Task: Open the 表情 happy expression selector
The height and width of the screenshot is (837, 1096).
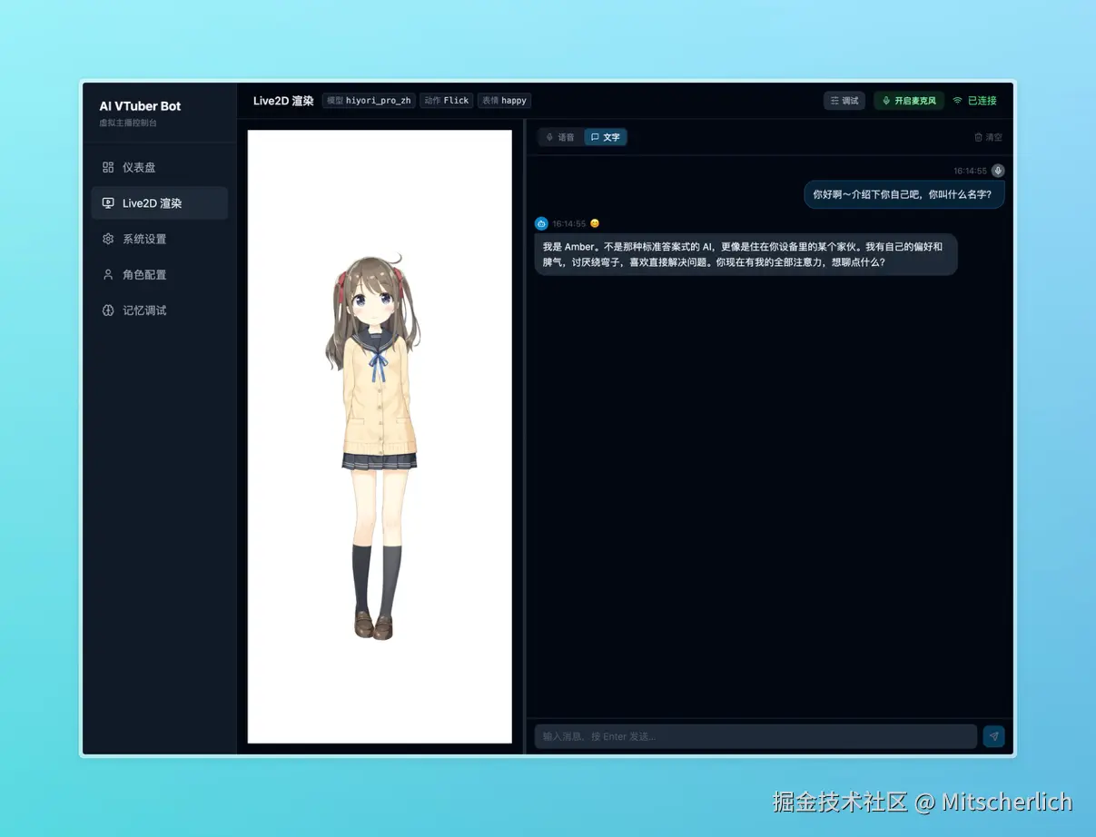Action: [504, 101]
